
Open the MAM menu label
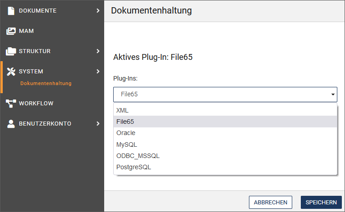[27, 31]
